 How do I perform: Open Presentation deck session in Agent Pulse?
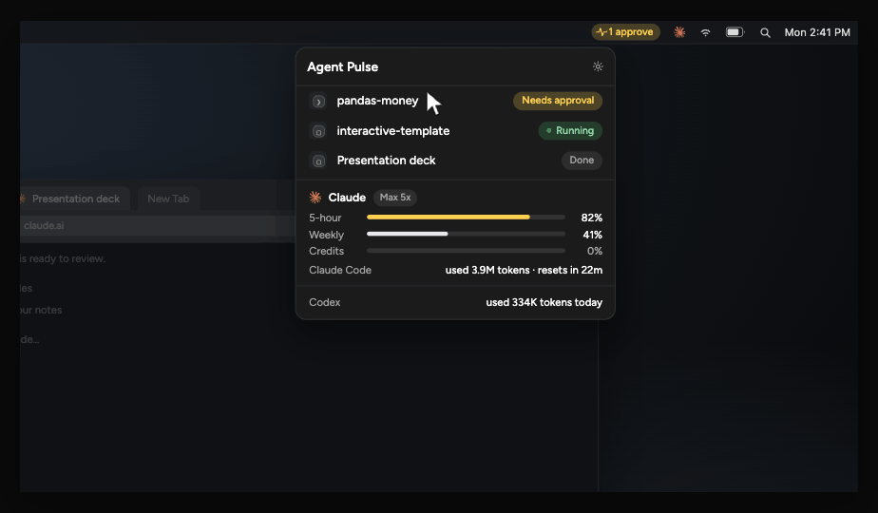(x=455, y=161)
